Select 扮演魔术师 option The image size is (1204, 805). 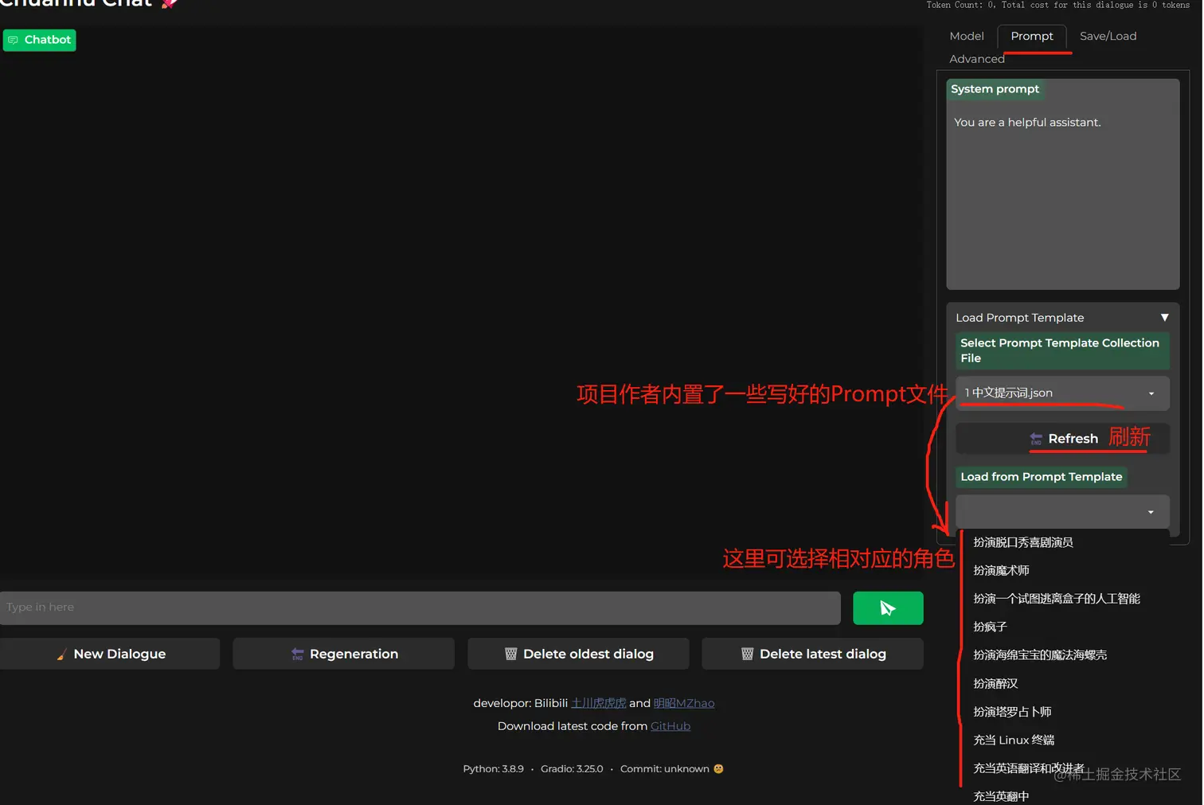pos(1001,571)
